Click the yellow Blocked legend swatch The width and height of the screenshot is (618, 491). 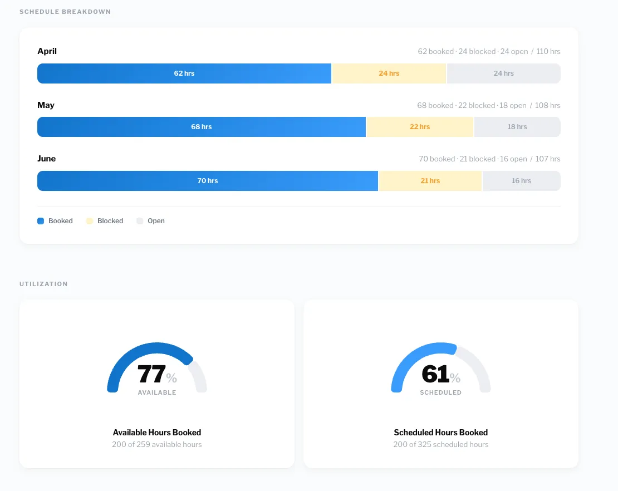[x=90, y=221]
